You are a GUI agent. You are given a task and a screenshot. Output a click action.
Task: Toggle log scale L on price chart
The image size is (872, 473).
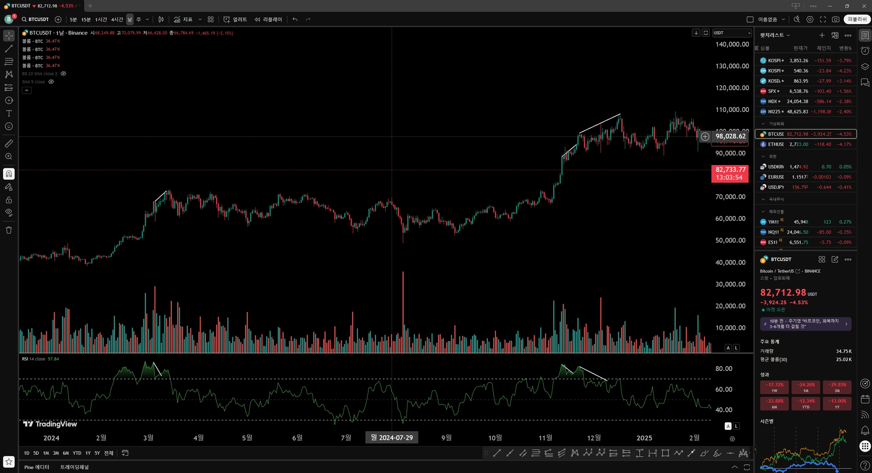736,348
